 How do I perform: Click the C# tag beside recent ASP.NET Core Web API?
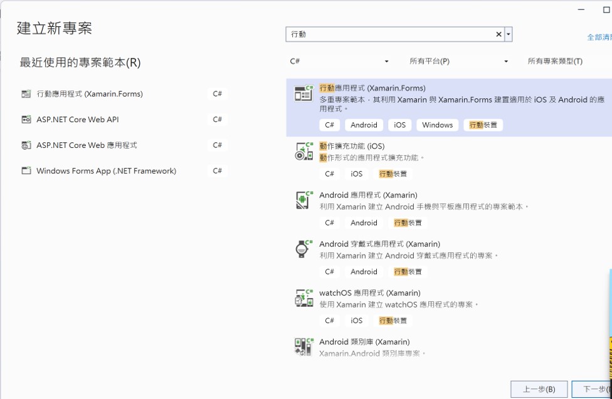click(x=217, y=120)
